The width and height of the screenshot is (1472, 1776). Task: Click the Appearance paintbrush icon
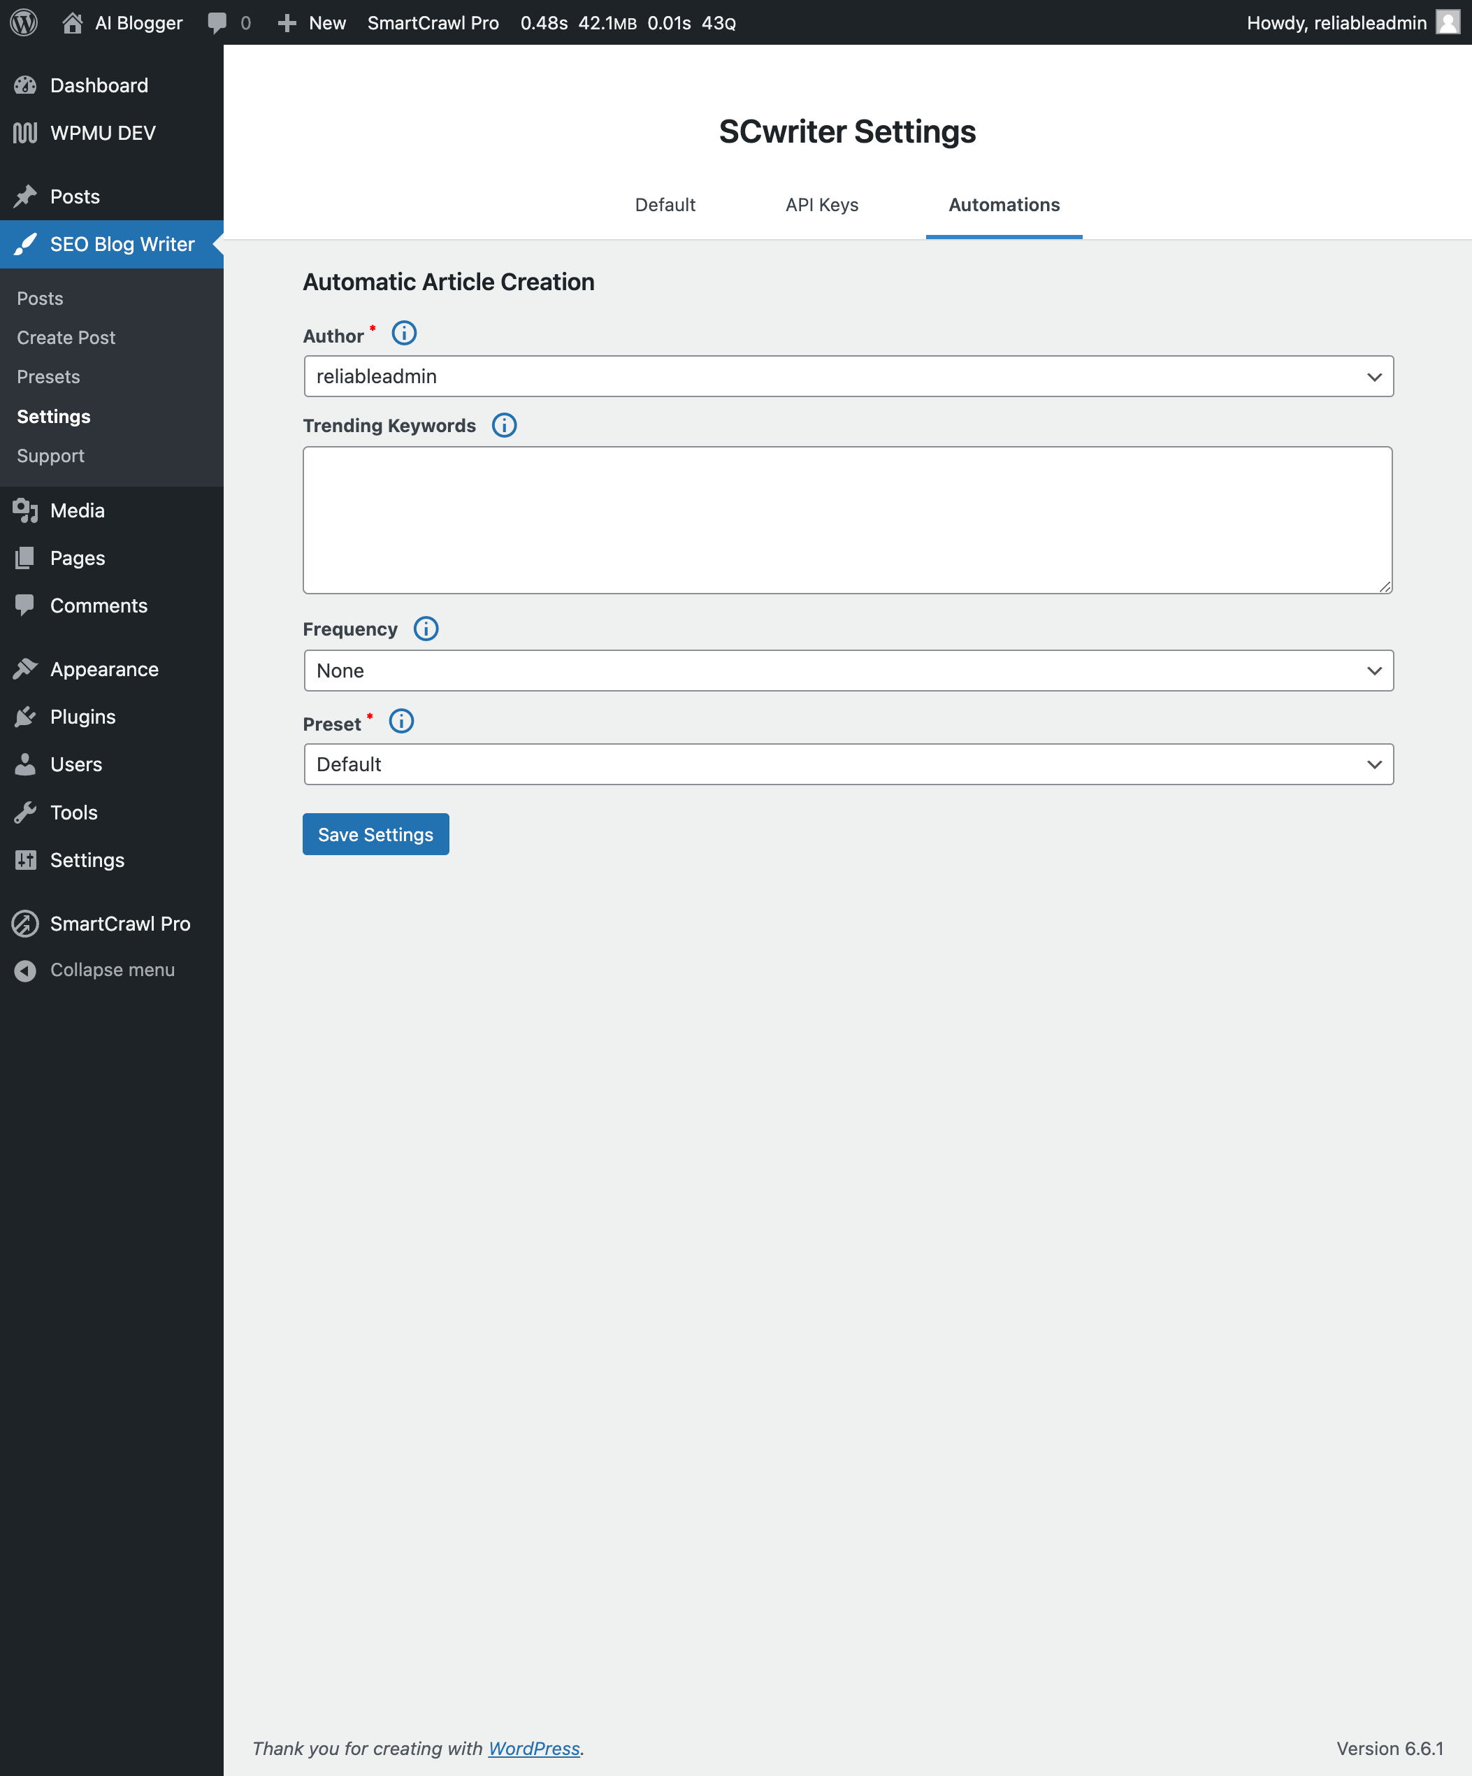tap(25, 669)
